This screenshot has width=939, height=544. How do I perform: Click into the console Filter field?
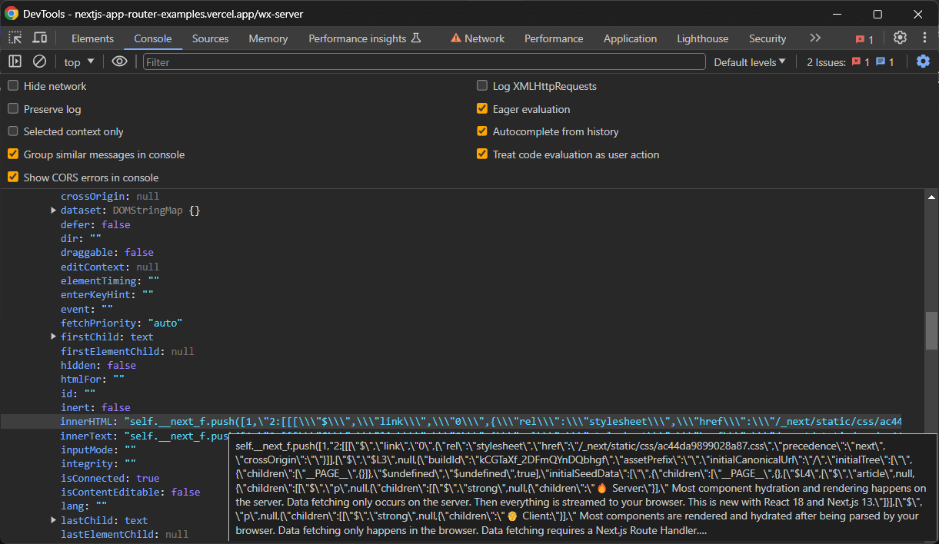(x=423, y=62)
